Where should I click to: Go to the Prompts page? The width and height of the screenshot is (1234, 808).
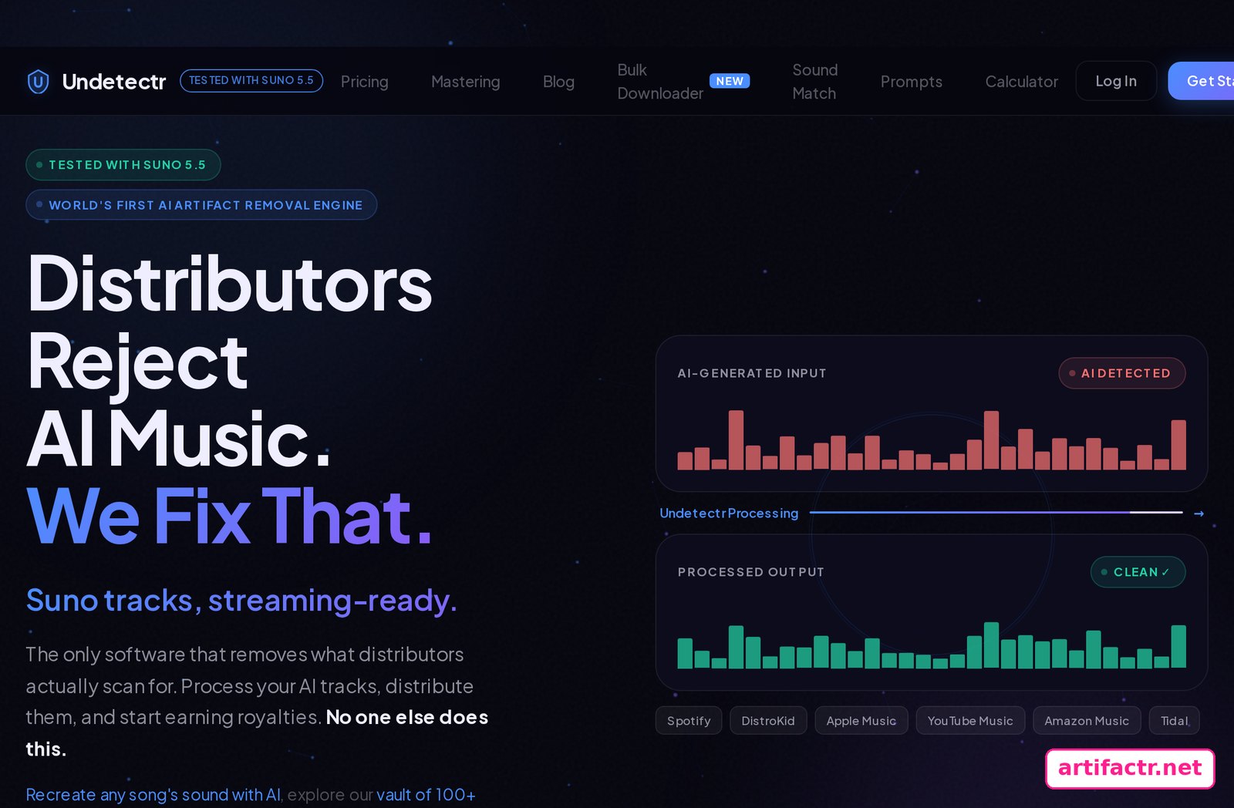pos(912,81)
